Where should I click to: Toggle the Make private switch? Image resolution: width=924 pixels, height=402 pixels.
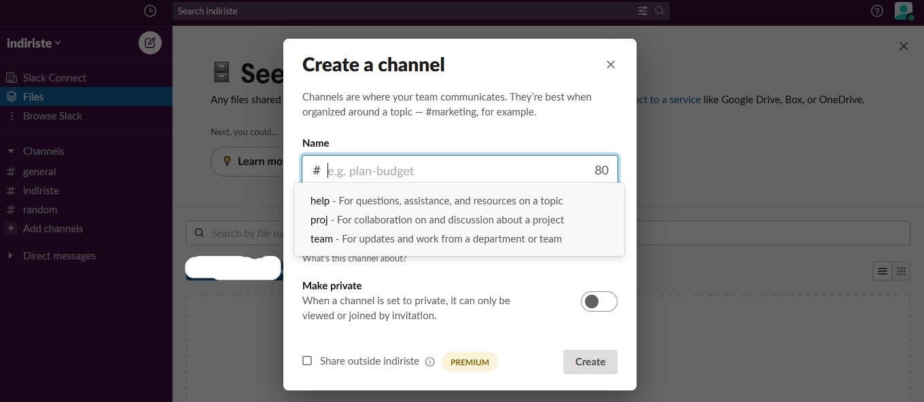tap(599, 301)
